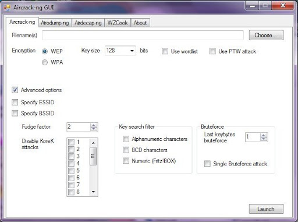
Task: Increase Last keybytes bruteforce value
Action: point(264,135)
